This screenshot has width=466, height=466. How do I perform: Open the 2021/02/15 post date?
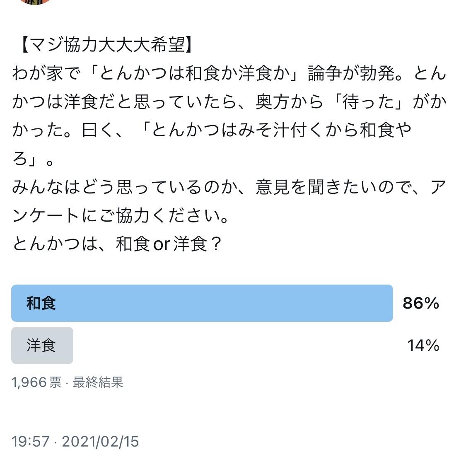[x=101, y=441]
